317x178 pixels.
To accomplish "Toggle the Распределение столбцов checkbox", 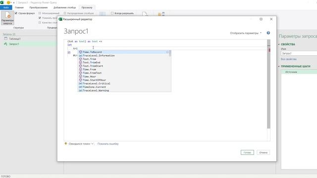I will [x=65, y=13].
